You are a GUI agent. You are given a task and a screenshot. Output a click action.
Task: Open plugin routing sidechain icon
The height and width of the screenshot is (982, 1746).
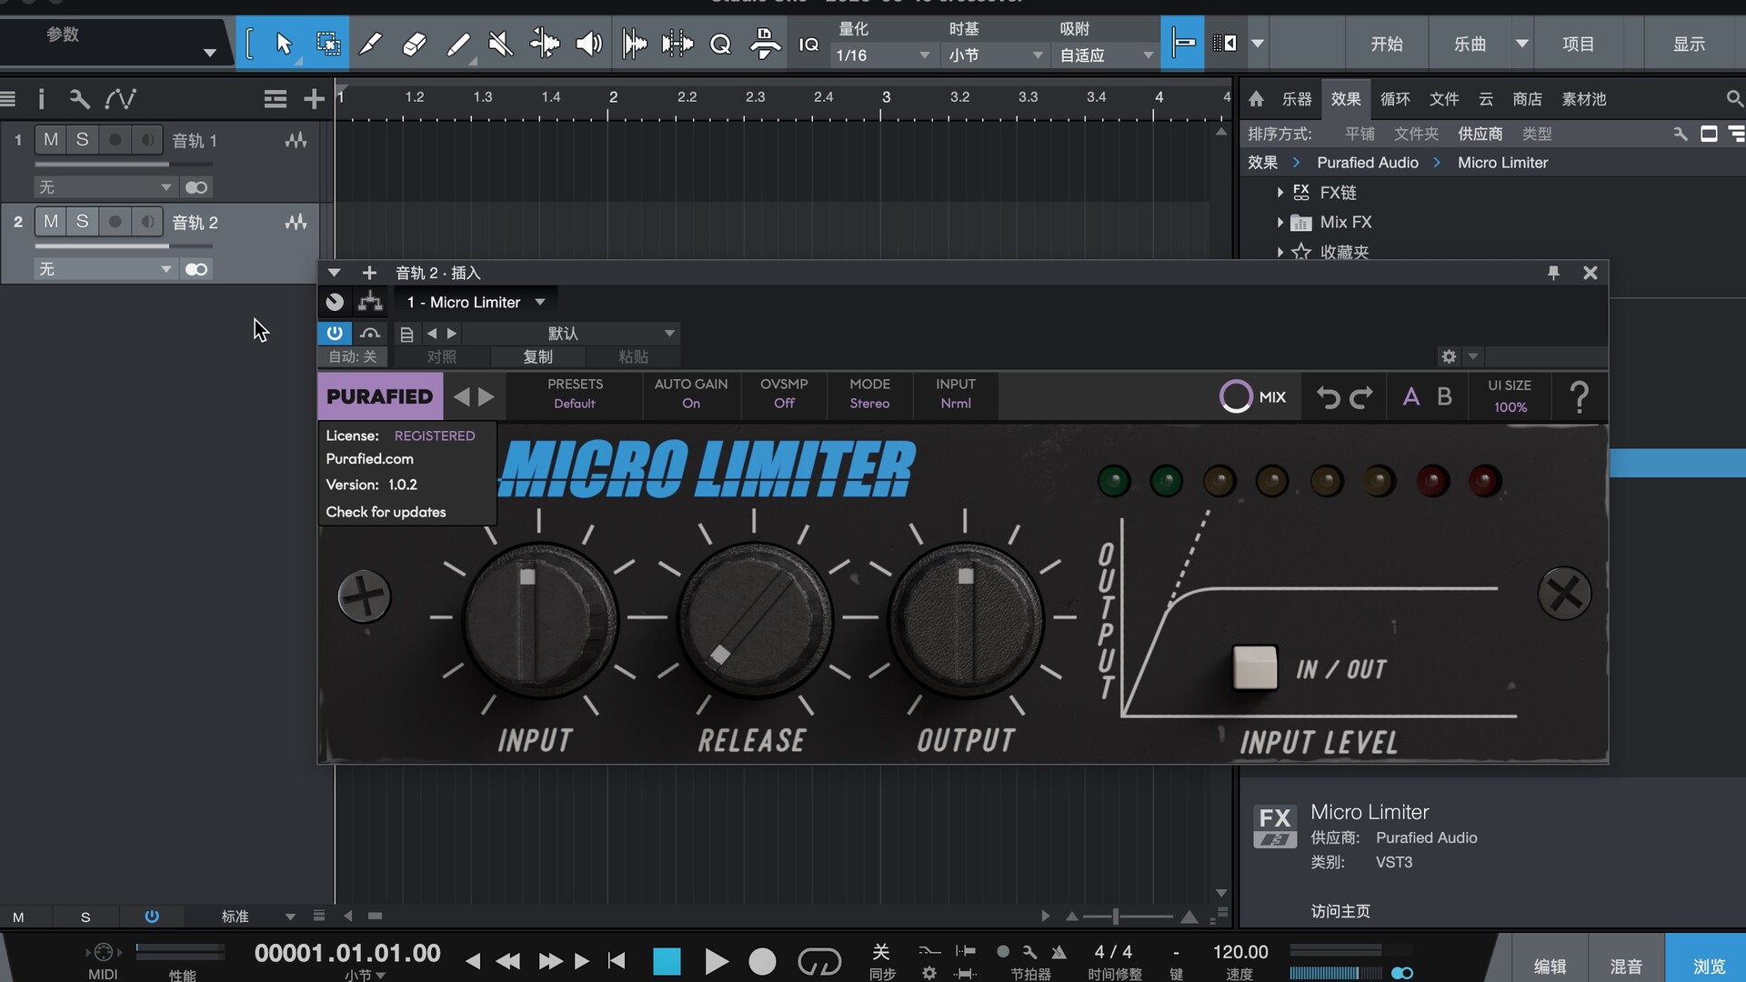370,302
